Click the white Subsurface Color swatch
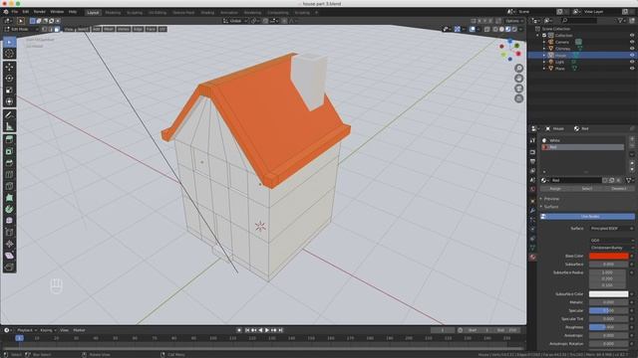Screen dimensions: 638x358 (608, 294)
